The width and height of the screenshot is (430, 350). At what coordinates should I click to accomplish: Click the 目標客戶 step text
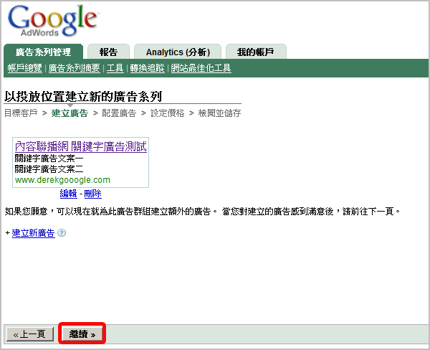tap(21, 113)
